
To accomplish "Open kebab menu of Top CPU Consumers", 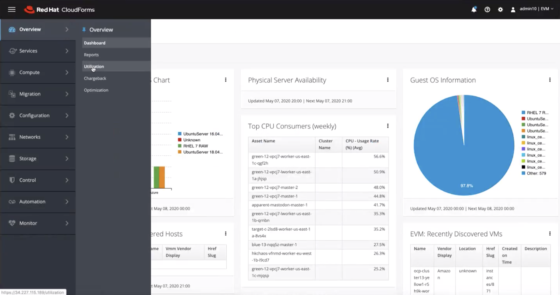I will (x=388, y=126).
